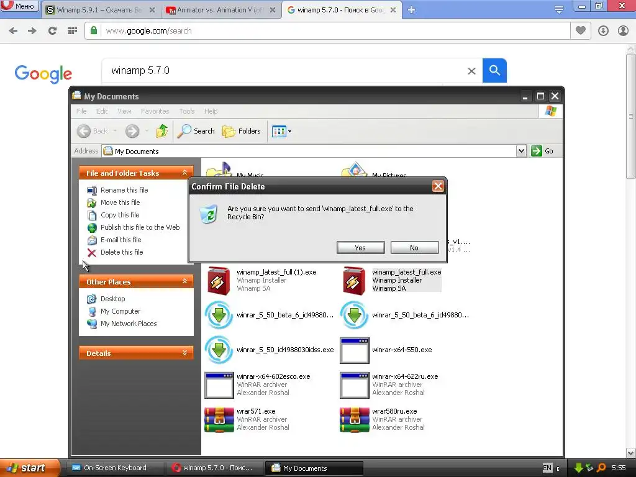Switch to On-Screen Keyboard in taskbar
The image size is (636, 477).
[x=114, y=468]
